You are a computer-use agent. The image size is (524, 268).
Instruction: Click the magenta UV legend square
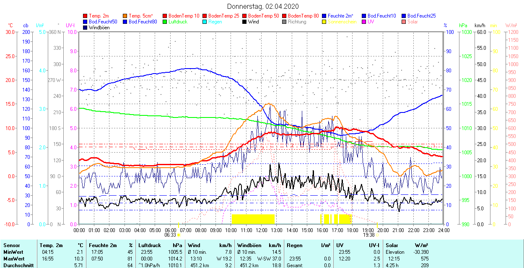coord(364,22)
